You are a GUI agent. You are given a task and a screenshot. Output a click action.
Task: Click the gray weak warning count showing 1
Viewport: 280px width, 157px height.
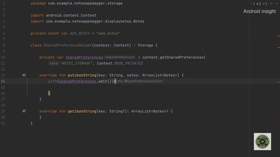pos(265,4)
